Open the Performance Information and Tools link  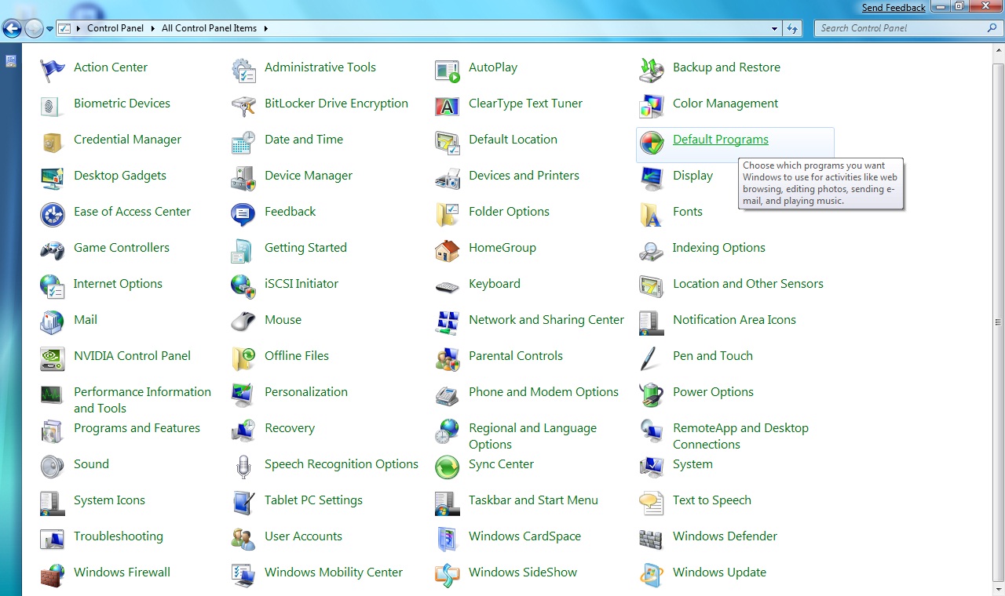coord(142,400)
